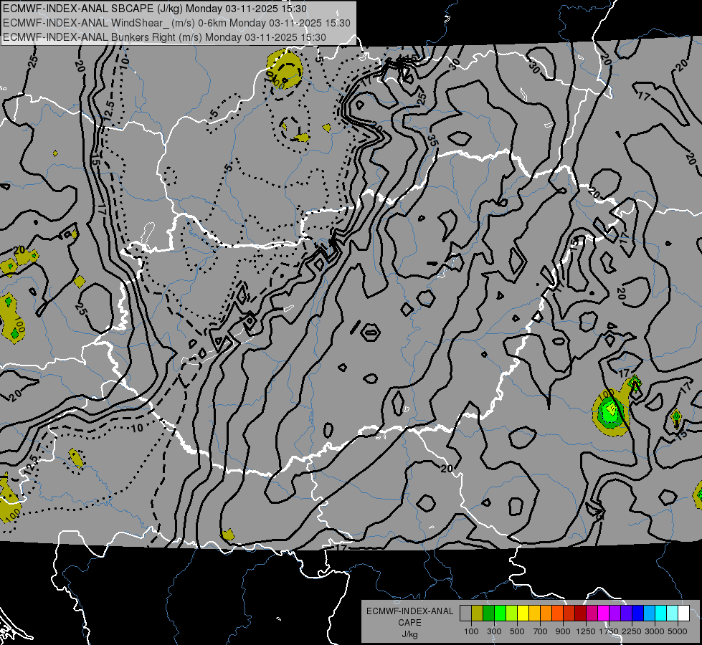The image size is (702, 645).
Task: Click the ECMWF-INDEX-ANAL CAPE legend title
Action: tap(409, 616)
